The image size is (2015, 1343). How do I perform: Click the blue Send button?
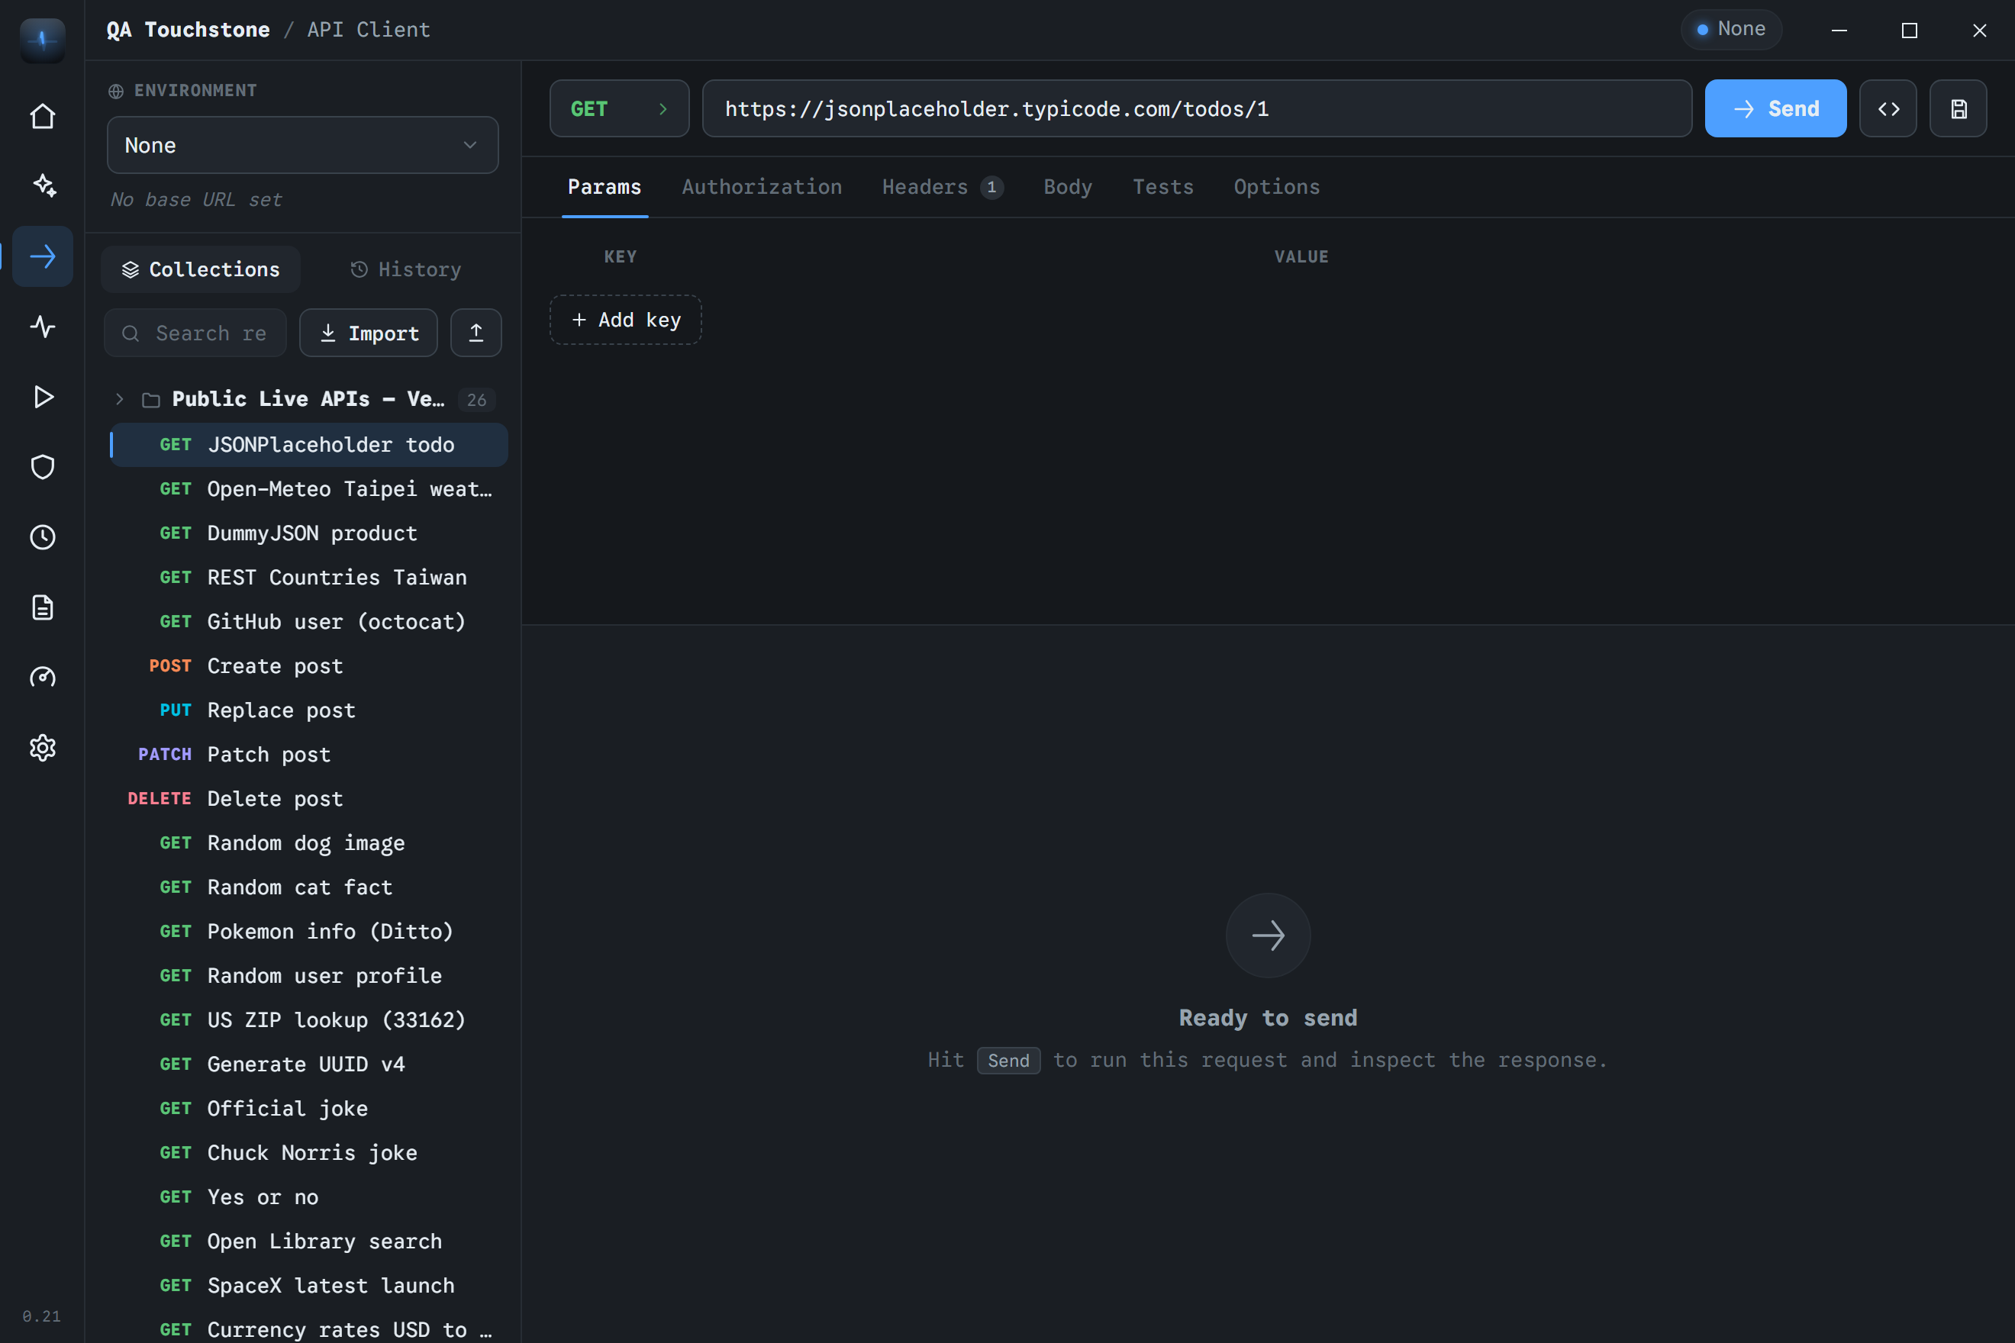coord(1775,109)
